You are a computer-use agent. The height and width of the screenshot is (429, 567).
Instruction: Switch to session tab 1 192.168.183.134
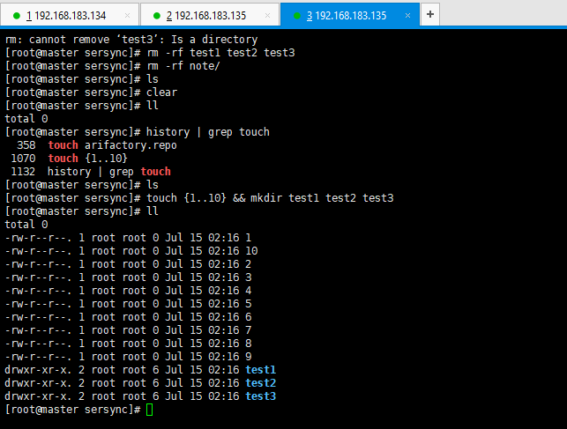tap(70, 15)
